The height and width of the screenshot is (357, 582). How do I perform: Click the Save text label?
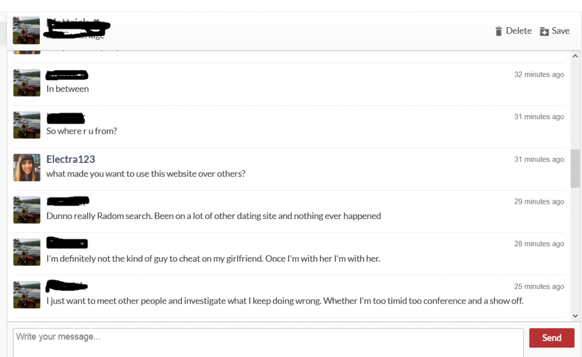click(x=560, y=31)
